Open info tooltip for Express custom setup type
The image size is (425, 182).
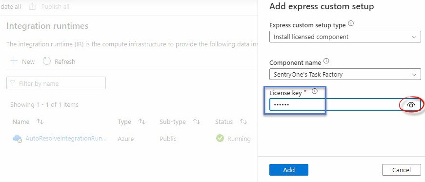click(351, 23)
